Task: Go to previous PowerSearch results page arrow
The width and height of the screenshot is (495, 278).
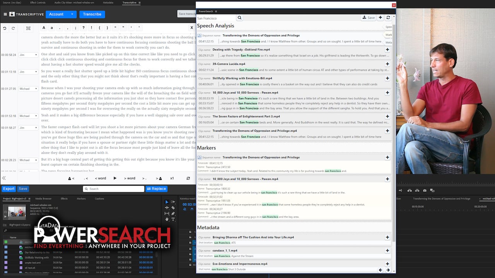Action: pos(381,270)
